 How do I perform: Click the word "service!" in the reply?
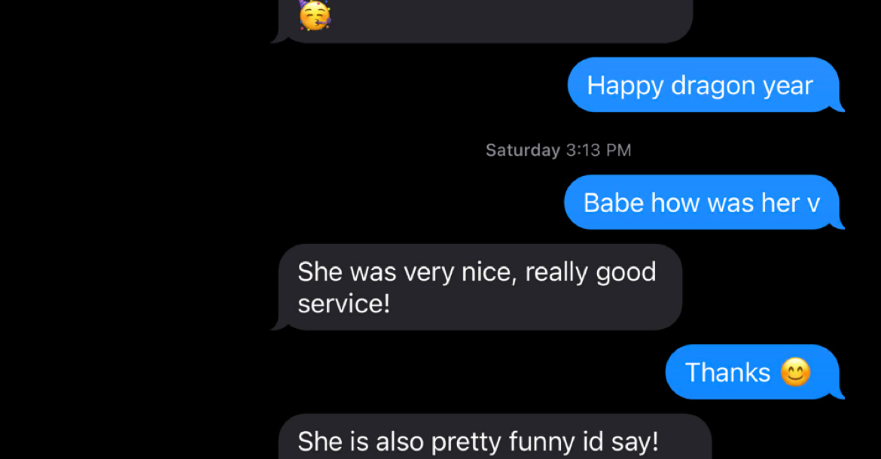coord(344,303)
